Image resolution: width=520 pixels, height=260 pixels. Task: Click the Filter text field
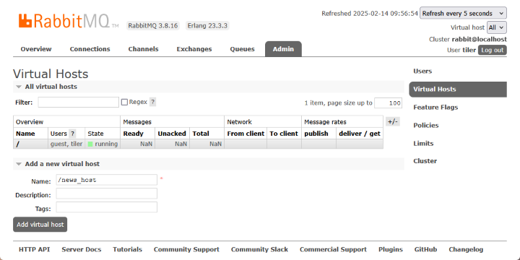pyautogui.click(x=78, y=102)
